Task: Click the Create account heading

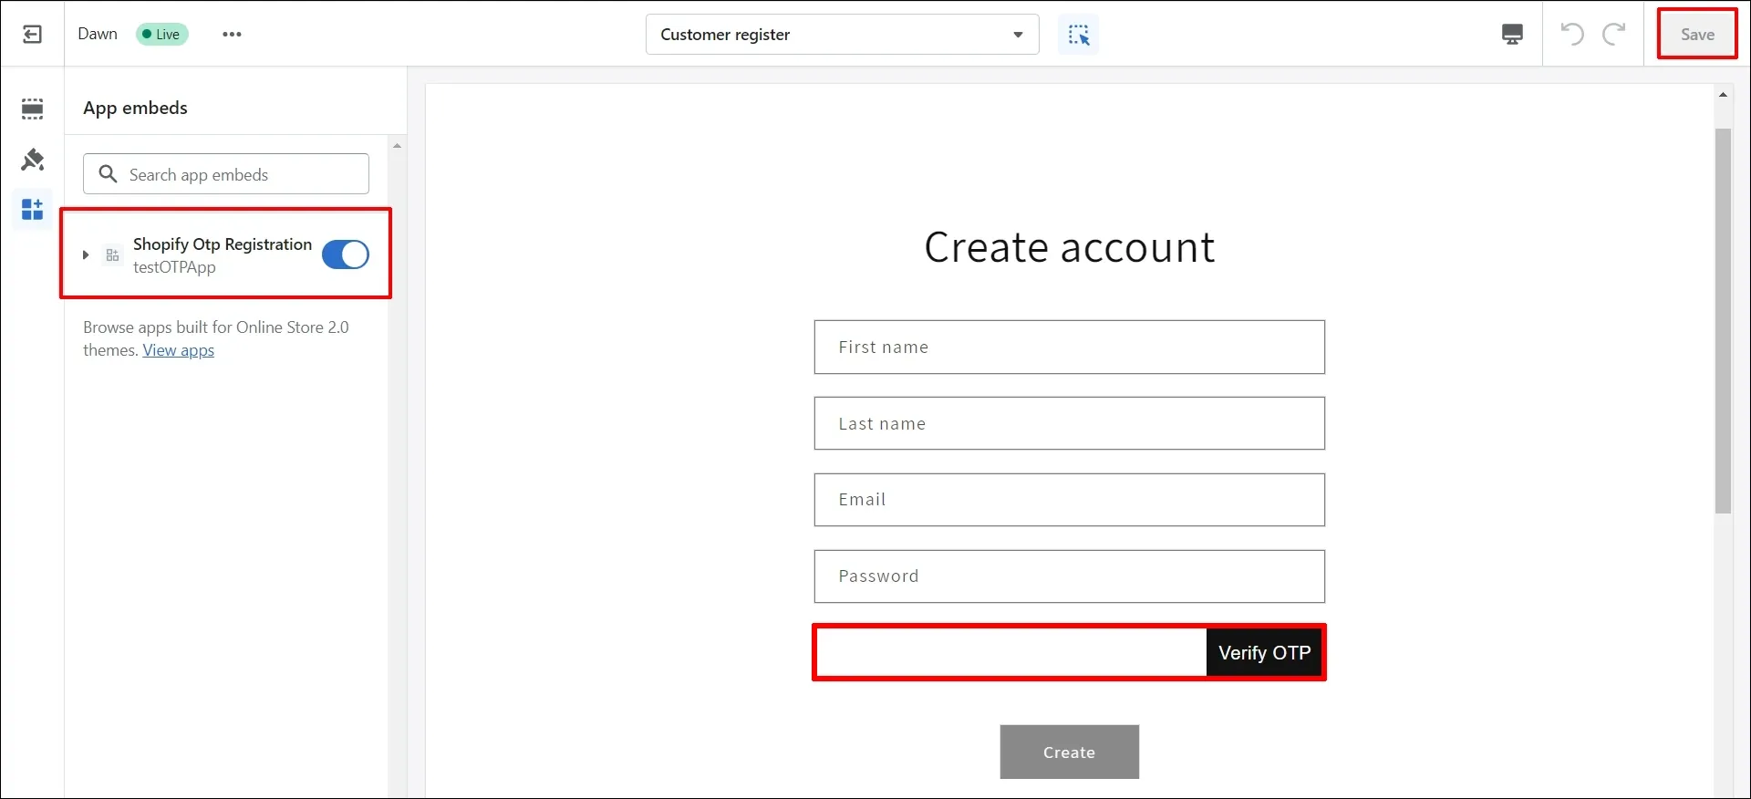Action: pyautogui.click(x=1070, y=247)
